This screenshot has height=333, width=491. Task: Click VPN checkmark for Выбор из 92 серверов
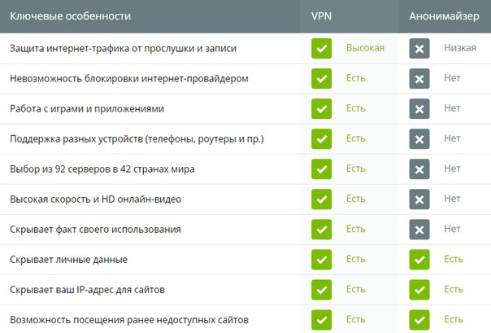321,169
